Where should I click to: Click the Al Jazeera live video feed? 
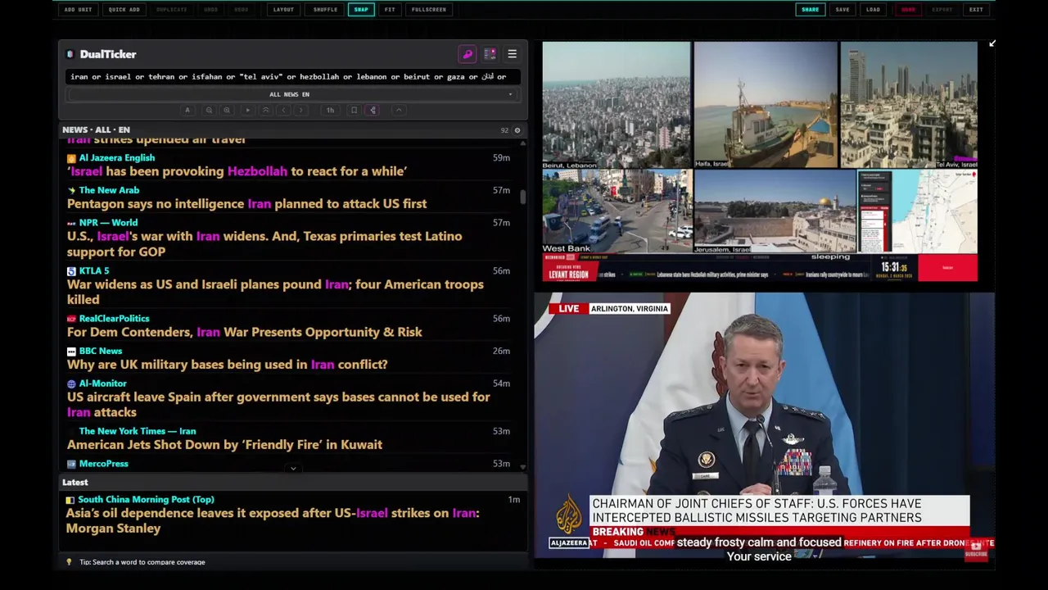pos(764,426)
